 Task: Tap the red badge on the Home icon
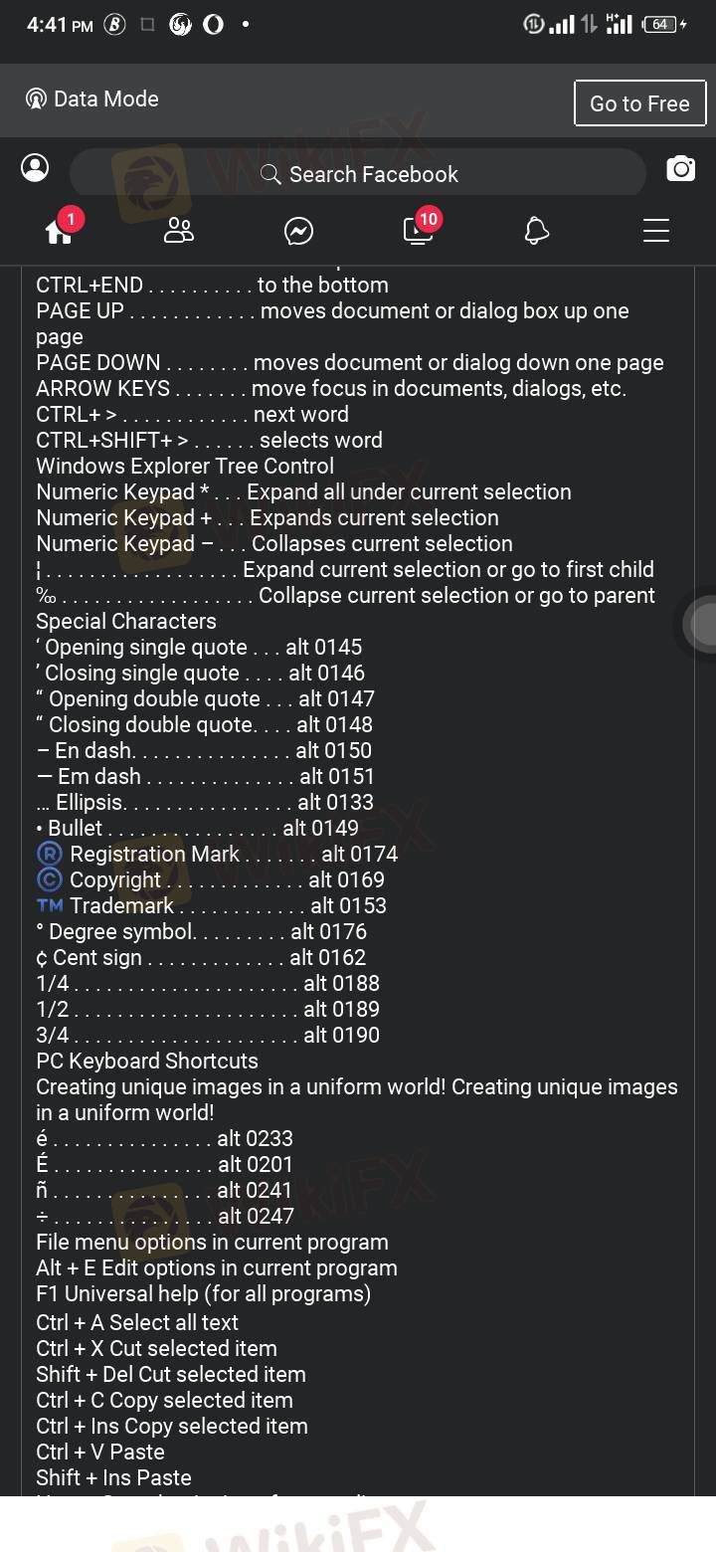coord(71,219)
